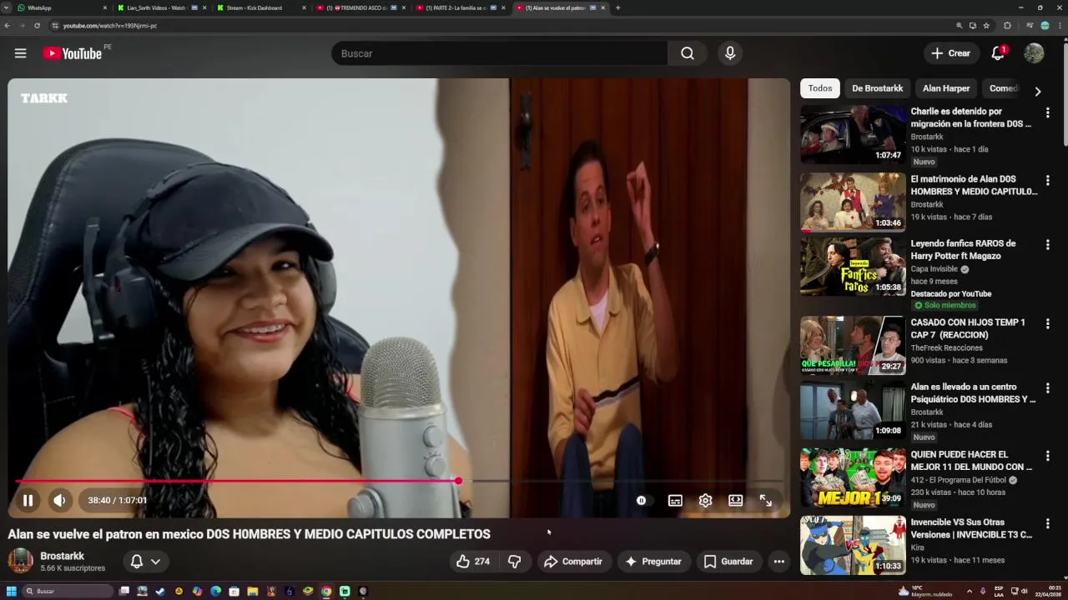This screenshot has height=600, width=1068.
Task: Open the Brostarkk channel avatar
Action: [21, 561]
